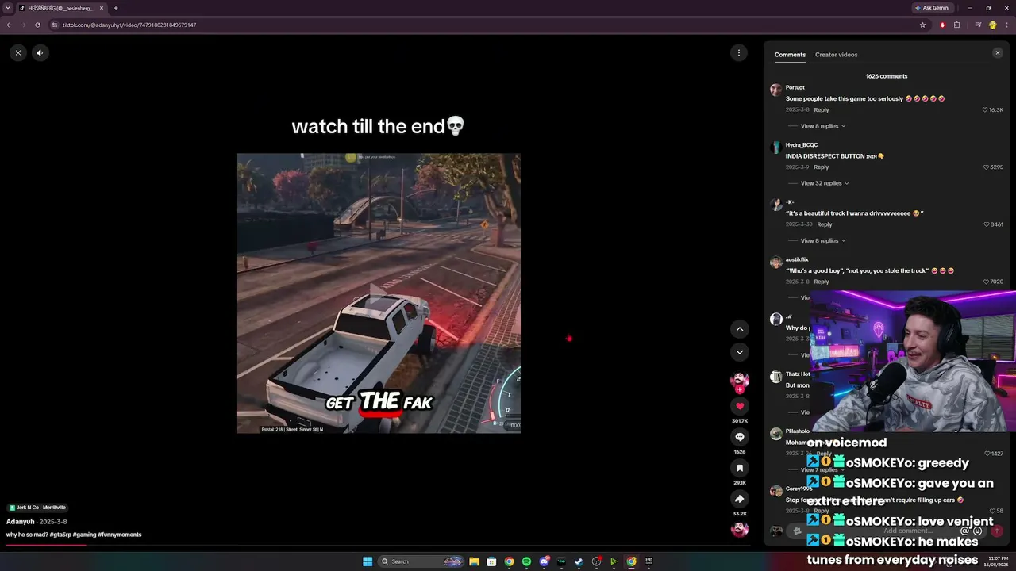Screen dimensions: 1016x571
Task: Open the red shield extension icon
Action: click(x=943, y=25)
